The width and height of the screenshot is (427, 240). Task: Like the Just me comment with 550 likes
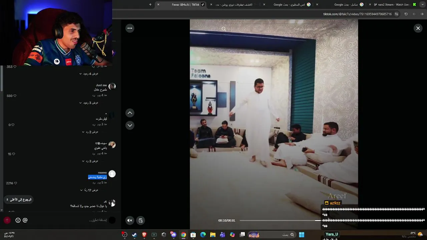coord(15,96)
